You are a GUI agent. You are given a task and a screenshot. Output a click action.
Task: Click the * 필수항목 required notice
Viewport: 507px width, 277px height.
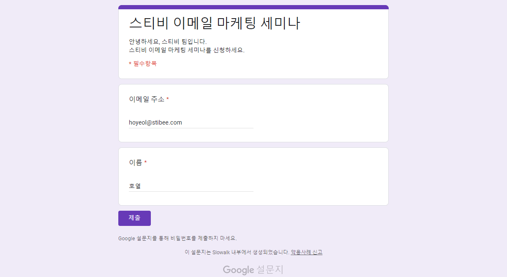tap(143, 64)
